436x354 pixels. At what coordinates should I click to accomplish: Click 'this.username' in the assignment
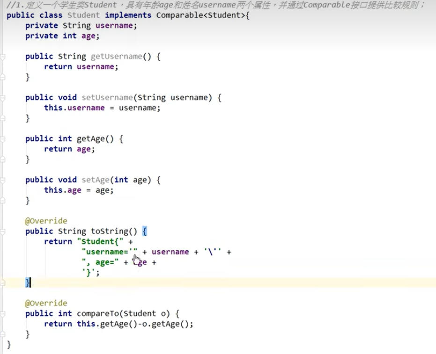(74, 108)
